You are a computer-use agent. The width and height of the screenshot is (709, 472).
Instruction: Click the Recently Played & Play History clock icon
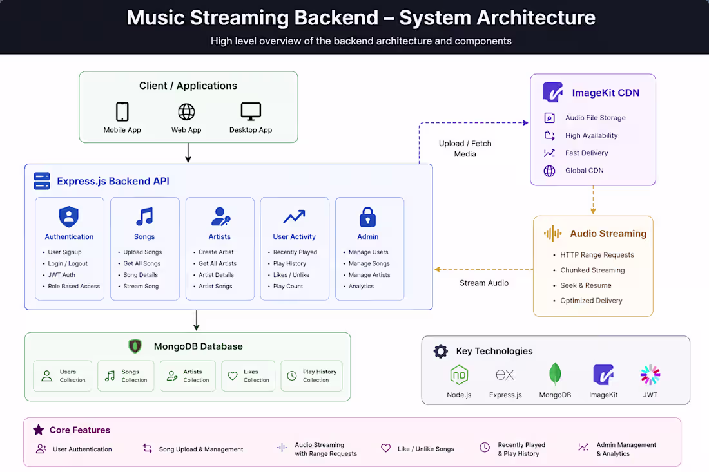pos(485,448)
